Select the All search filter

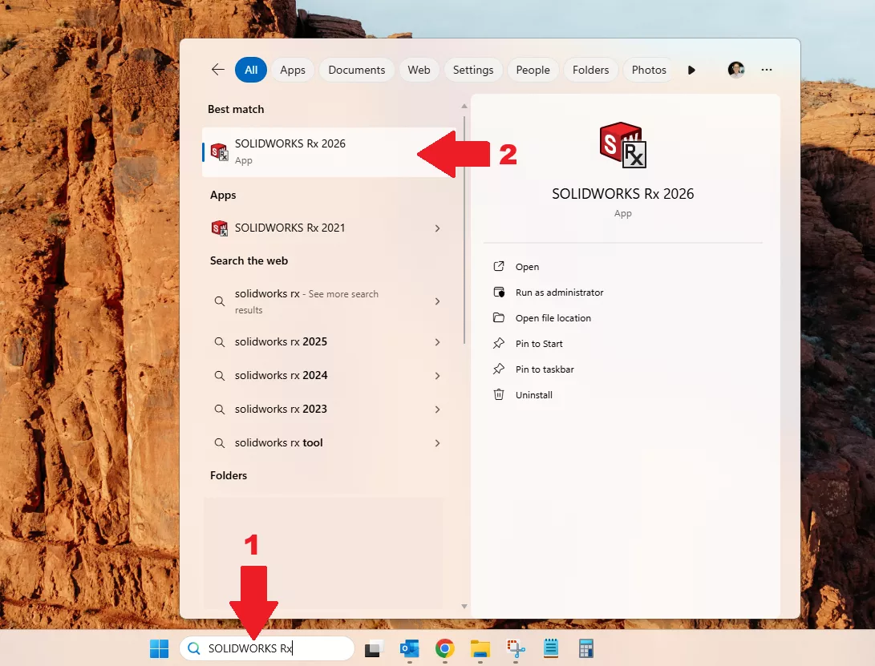(250, 70)
